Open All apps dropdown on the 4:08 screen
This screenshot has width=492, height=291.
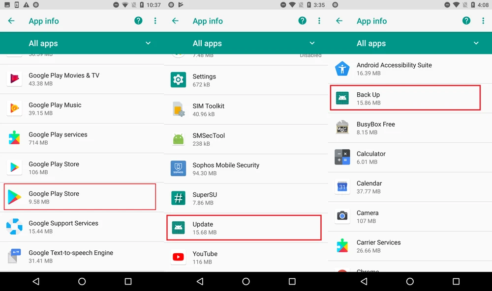point(476,43)
